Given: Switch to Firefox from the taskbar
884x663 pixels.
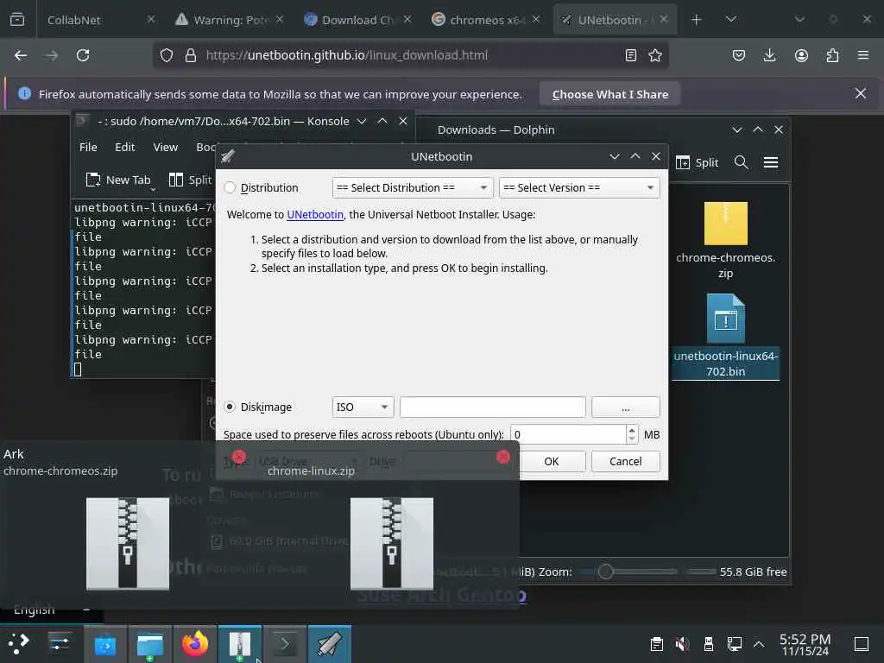Looking at the screenshot, I should [195, 644].
